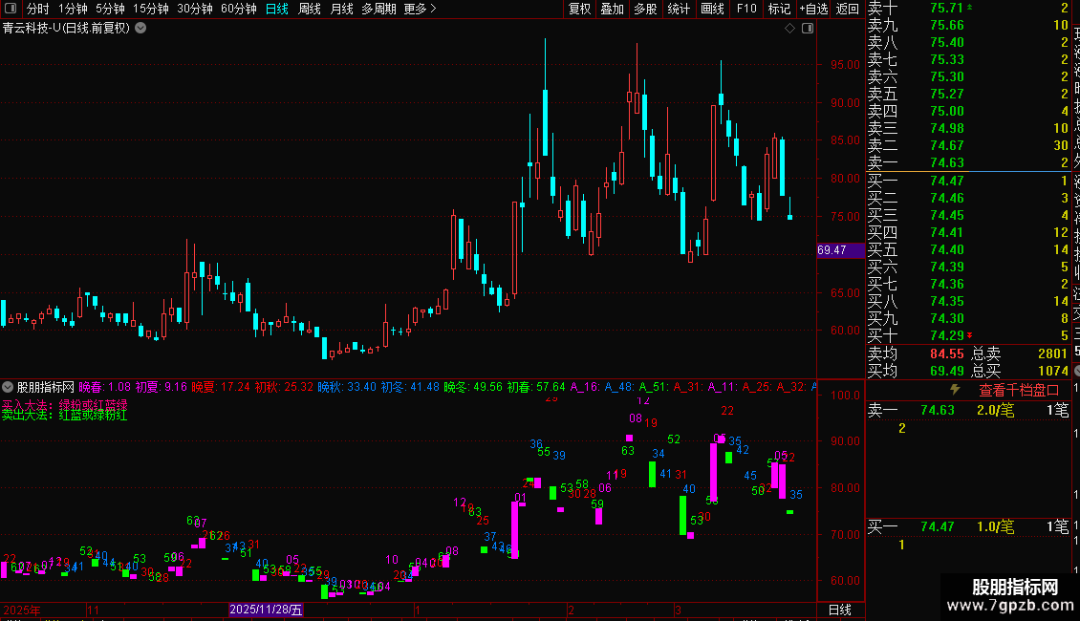Click the 2025/11/28 date marker on timeline
Viewport: 1080px width, 621px height.
pos(265,610)
